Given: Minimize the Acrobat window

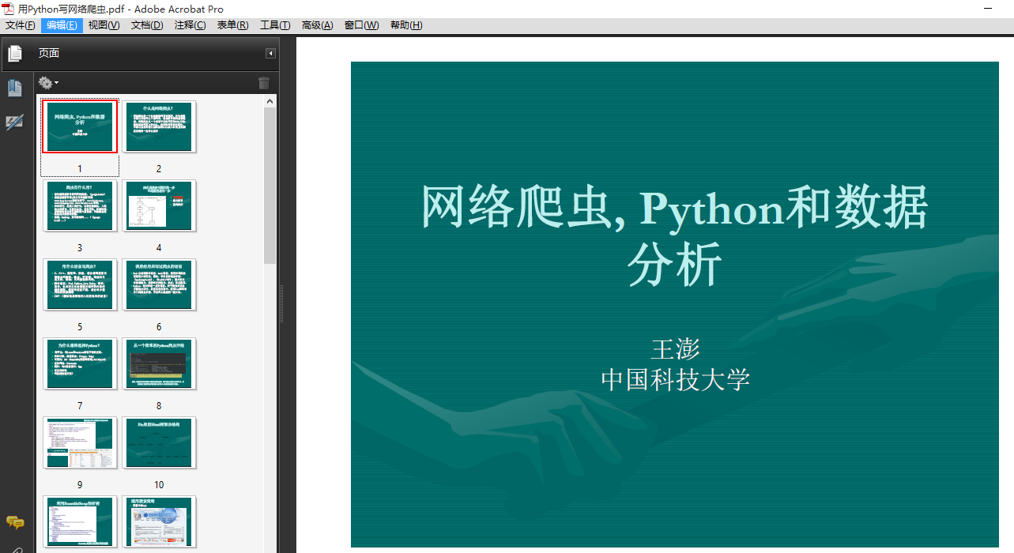Looking at the screenshot, I should (988, 9).
